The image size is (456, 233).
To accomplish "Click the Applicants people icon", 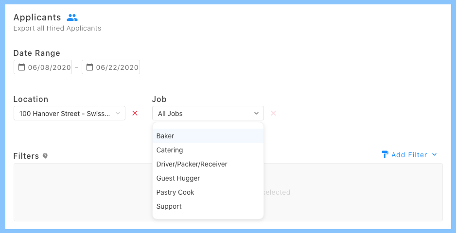I will tap(72, 17).
